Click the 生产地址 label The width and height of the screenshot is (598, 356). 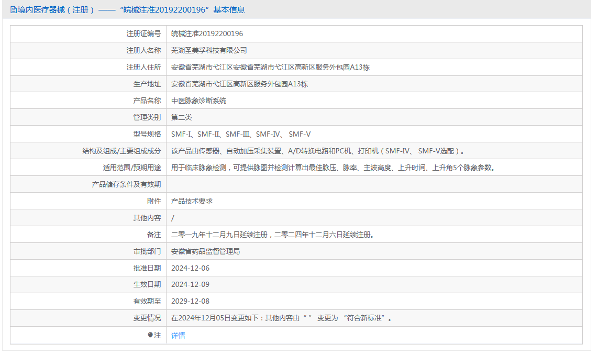click(x=147, y=84)
